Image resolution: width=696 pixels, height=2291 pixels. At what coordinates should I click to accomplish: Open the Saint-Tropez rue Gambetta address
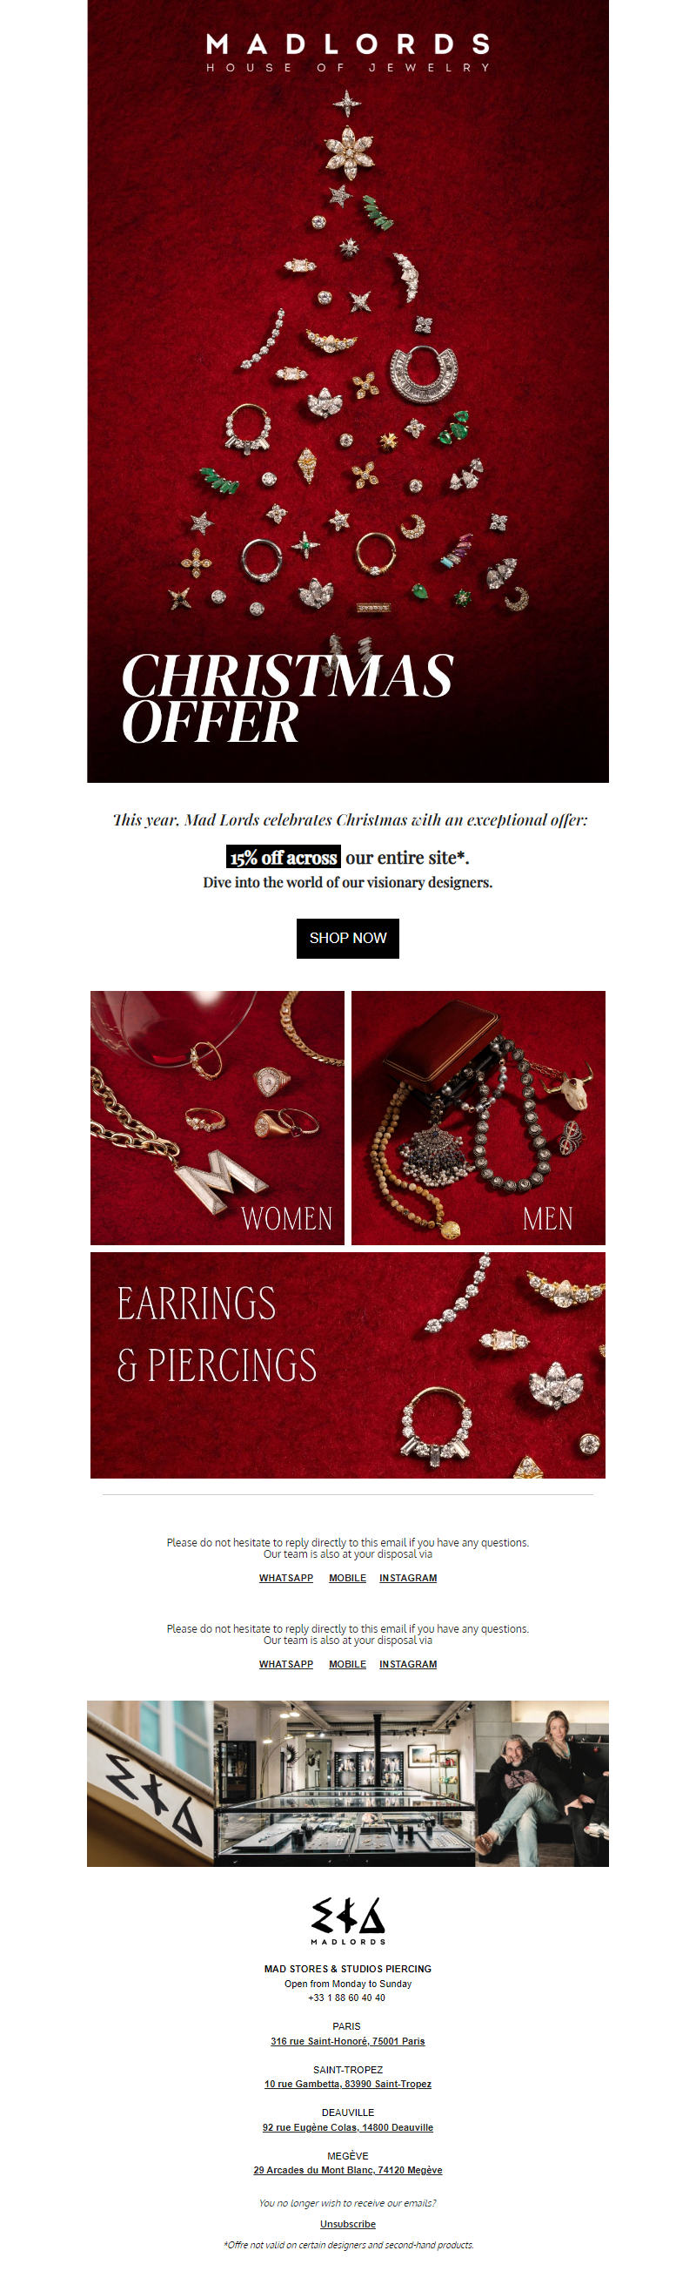coord(347,2084)
